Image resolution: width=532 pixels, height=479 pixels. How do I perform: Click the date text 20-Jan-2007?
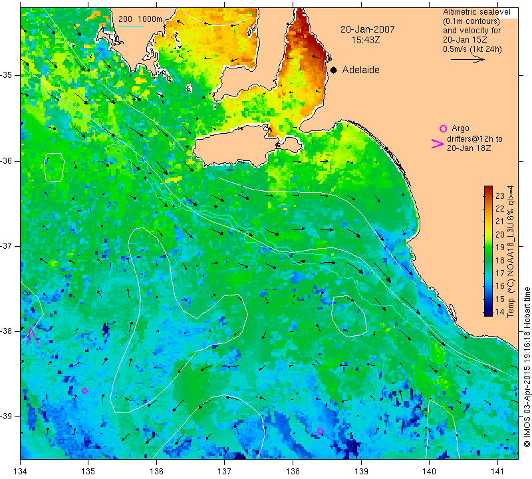click(368, 29)
